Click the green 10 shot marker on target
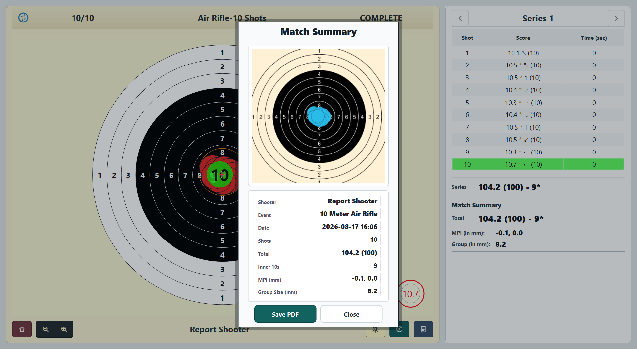 tap(220, 175)
